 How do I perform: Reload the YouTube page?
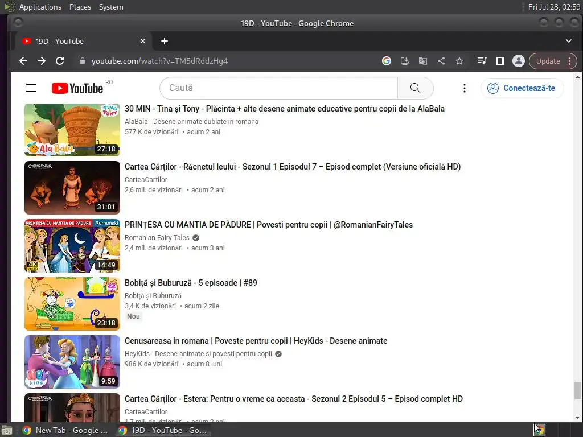pos(60,61)
